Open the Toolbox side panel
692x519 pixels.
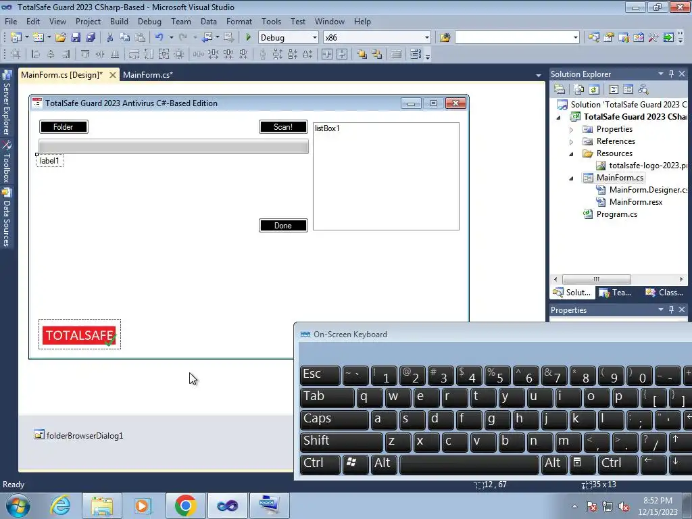pyautogui.click(x=7, y=162)
